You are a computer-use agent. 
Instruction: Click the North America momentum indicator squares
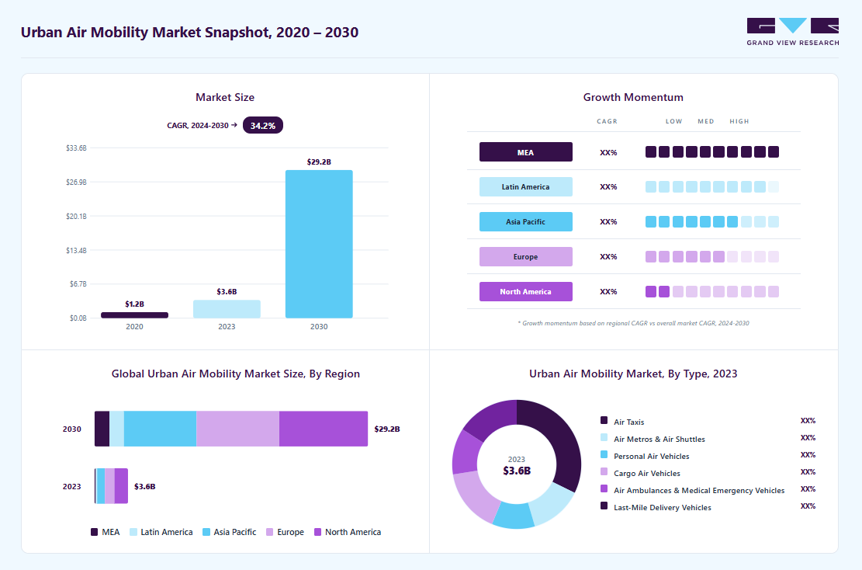pyautogui.click(x=712, y=292)
